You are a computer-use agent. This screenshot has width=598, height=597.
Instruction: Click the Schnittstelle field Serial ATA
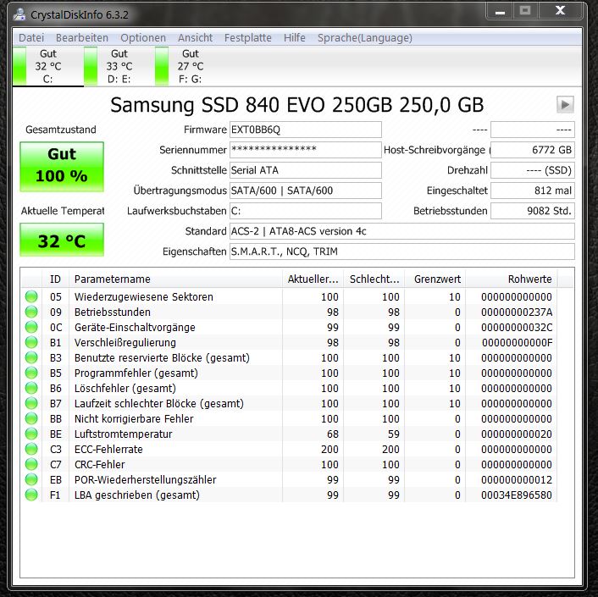click(x=306, y=170)
